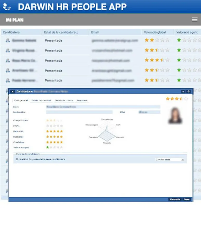201x234 pixels.
Task: Click the Darwin HR logo icon
Action: 7,7
